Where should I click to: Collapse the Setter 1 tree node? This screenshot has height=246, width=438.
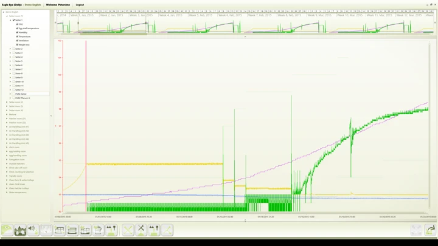tap(10, 20)
